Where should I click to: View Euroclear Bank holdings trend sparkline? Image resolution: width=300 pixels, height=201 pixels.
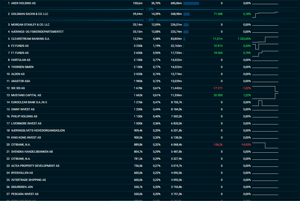pyautogui.click(x=265, y=103)
